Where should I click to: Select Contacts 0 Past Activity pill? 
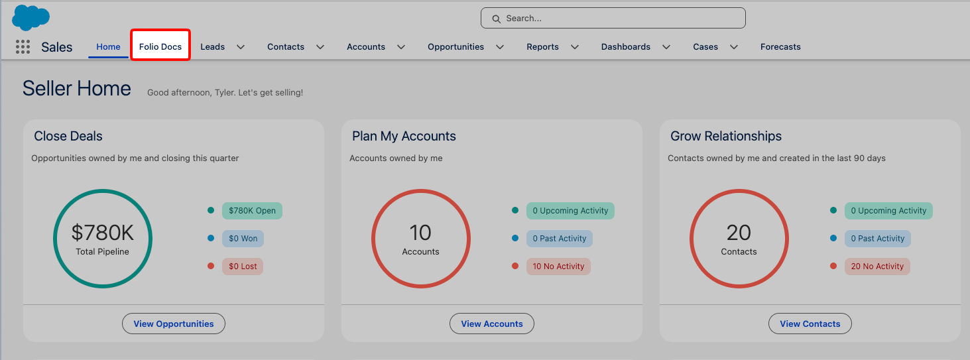[x=878, y=239]
